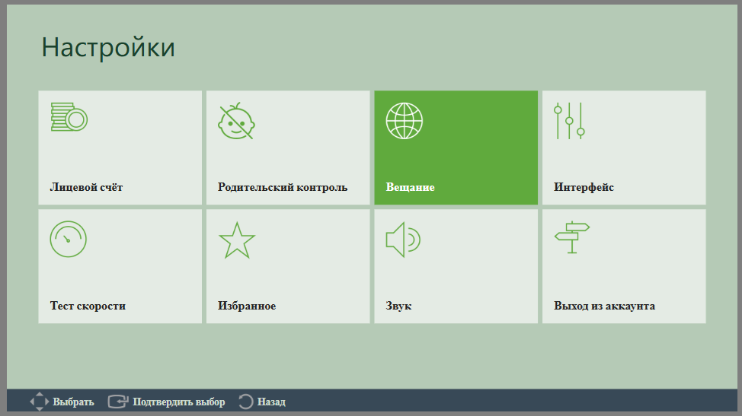Click the Настройки page heading
Image resolution: width=742 pixels, height=416 pixels.
108,47
